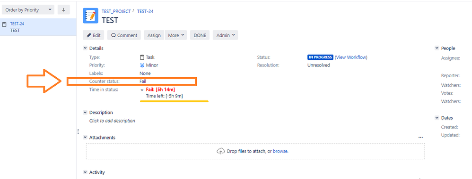472x179 pixels.
Task: Click the Reporter label
Action: (450, 75)
